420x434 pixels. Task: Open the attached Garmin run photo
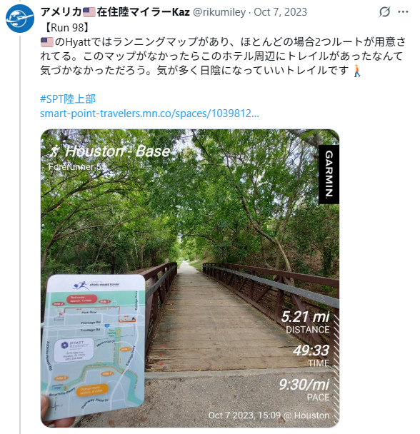pyautogui.click(x=190, y=278)
